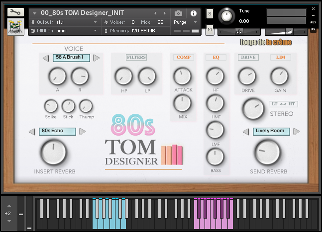
Task: Click the pan center marker icon
Action: point(239,32)
